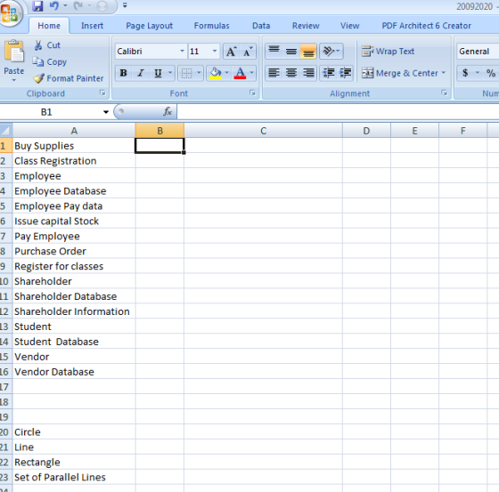Viewport: 499px width, 492px height.
Task: Open the Page Layout tab
Action: pyautogui.click(x=150, y=26)
